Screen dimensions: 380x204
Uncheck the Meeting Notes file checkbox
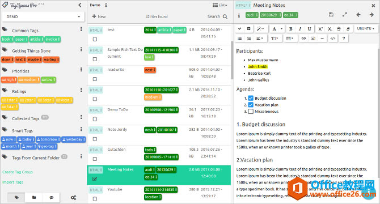point(95,179)
